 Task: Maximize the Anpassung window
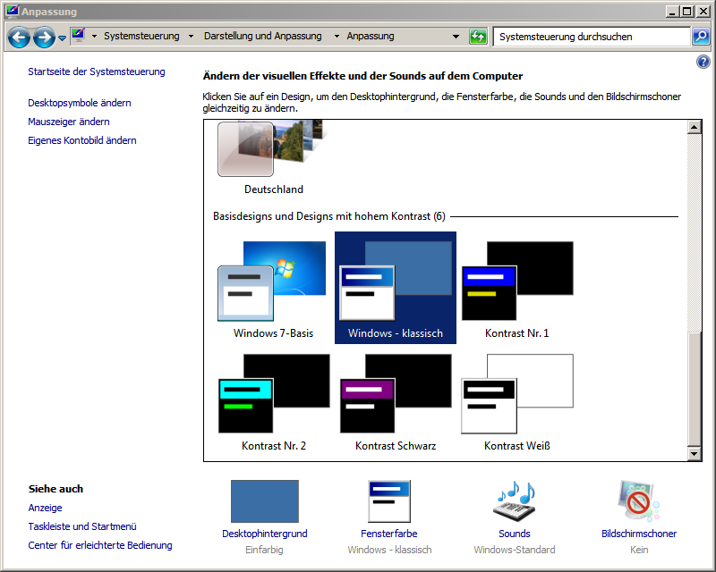[x=686, y=12]
